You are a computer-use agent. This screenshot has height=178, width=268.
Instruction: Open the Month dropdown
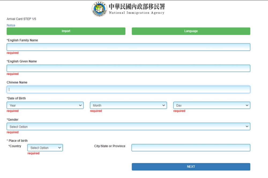click(x=128, y=105)
